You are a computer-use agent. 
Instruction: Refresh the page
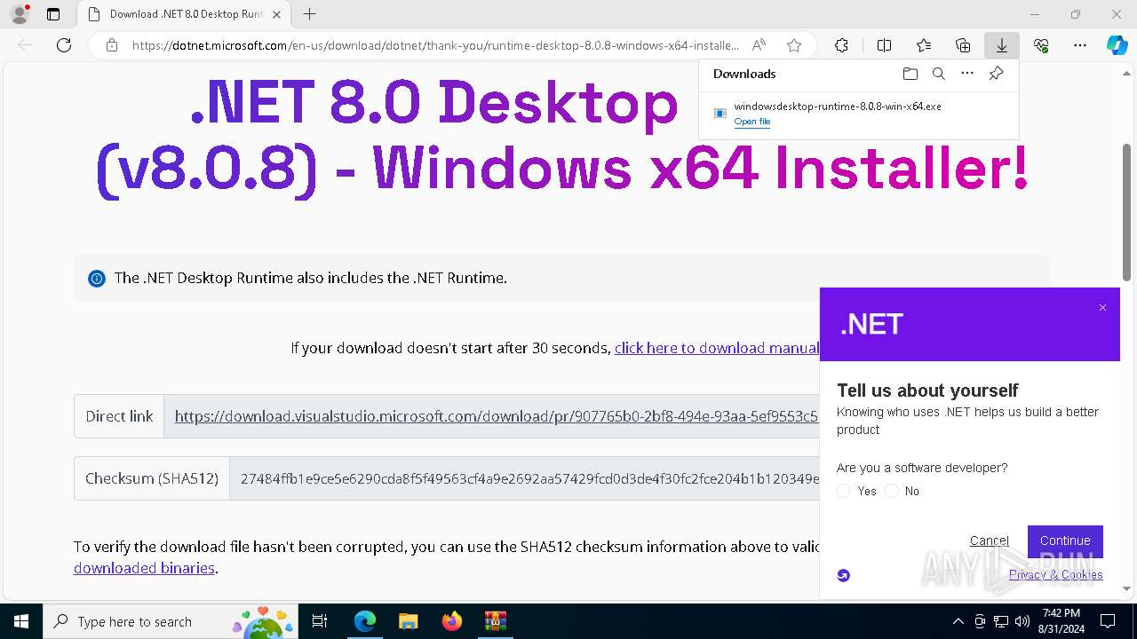pos(64,45)
